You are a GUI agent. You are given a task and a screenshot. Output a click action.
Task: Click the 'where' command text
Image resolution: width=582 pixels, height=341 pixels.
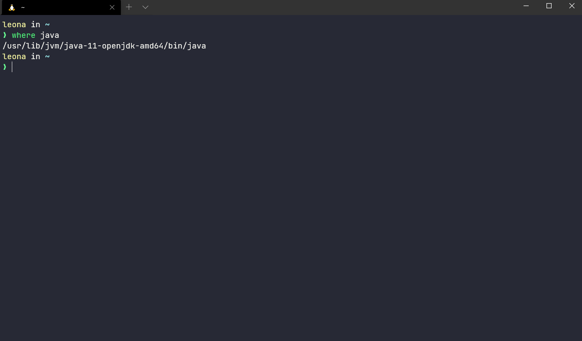click(x=24, y=35)
